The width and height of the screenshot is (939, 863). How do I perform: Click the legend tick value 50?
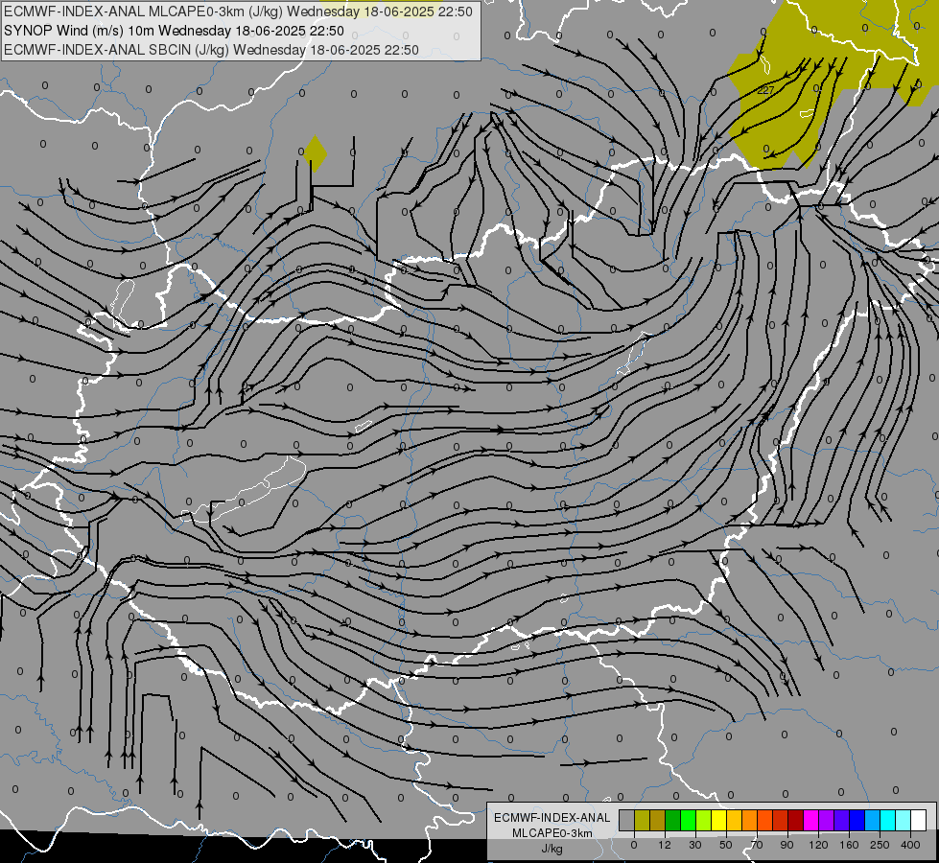pos(726,845)
